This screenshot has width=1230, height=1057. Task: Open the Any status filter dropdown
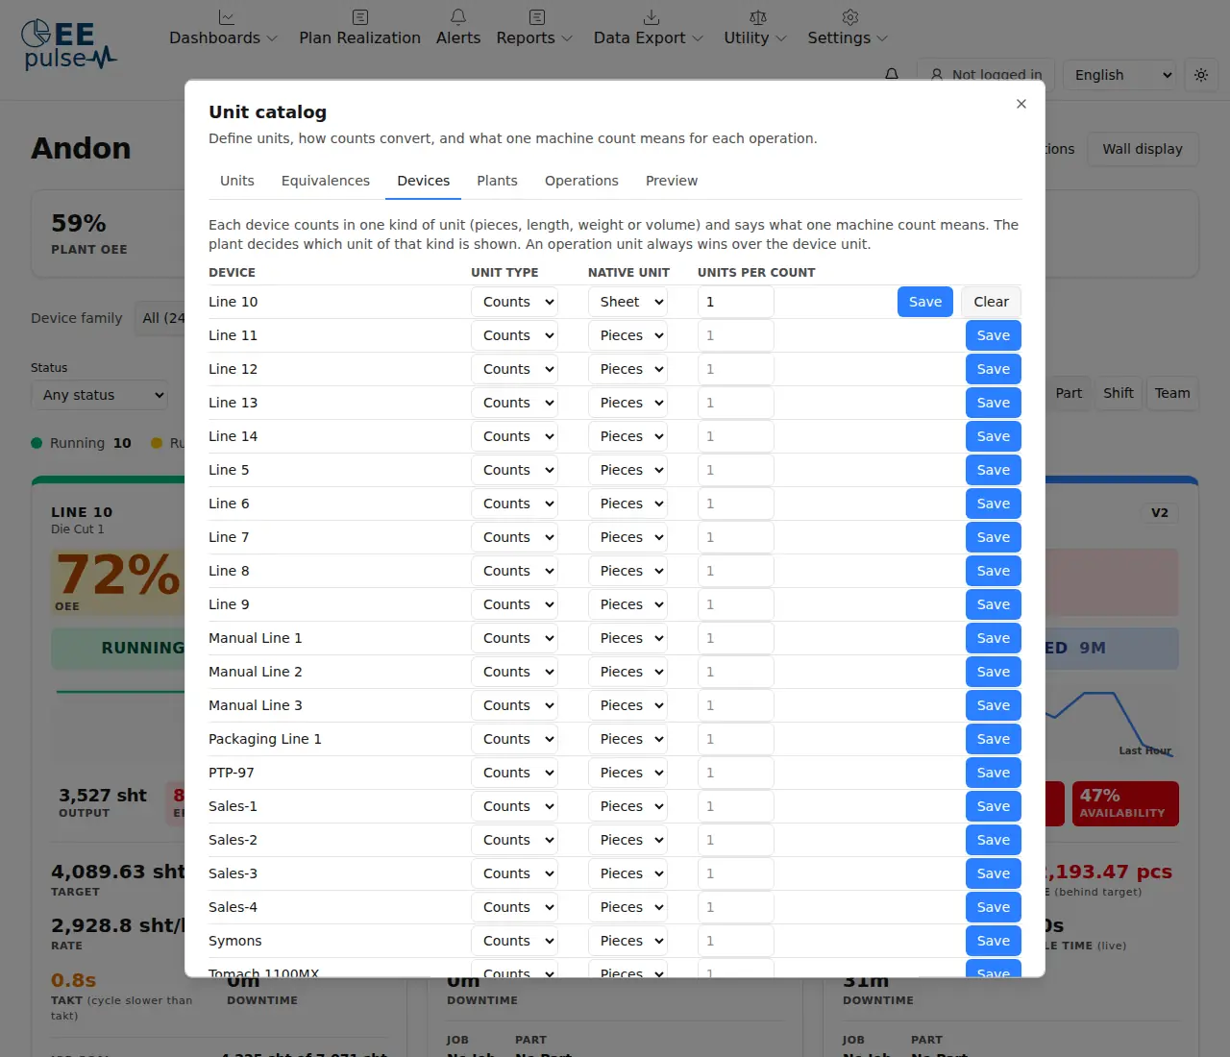pos(99,395)
